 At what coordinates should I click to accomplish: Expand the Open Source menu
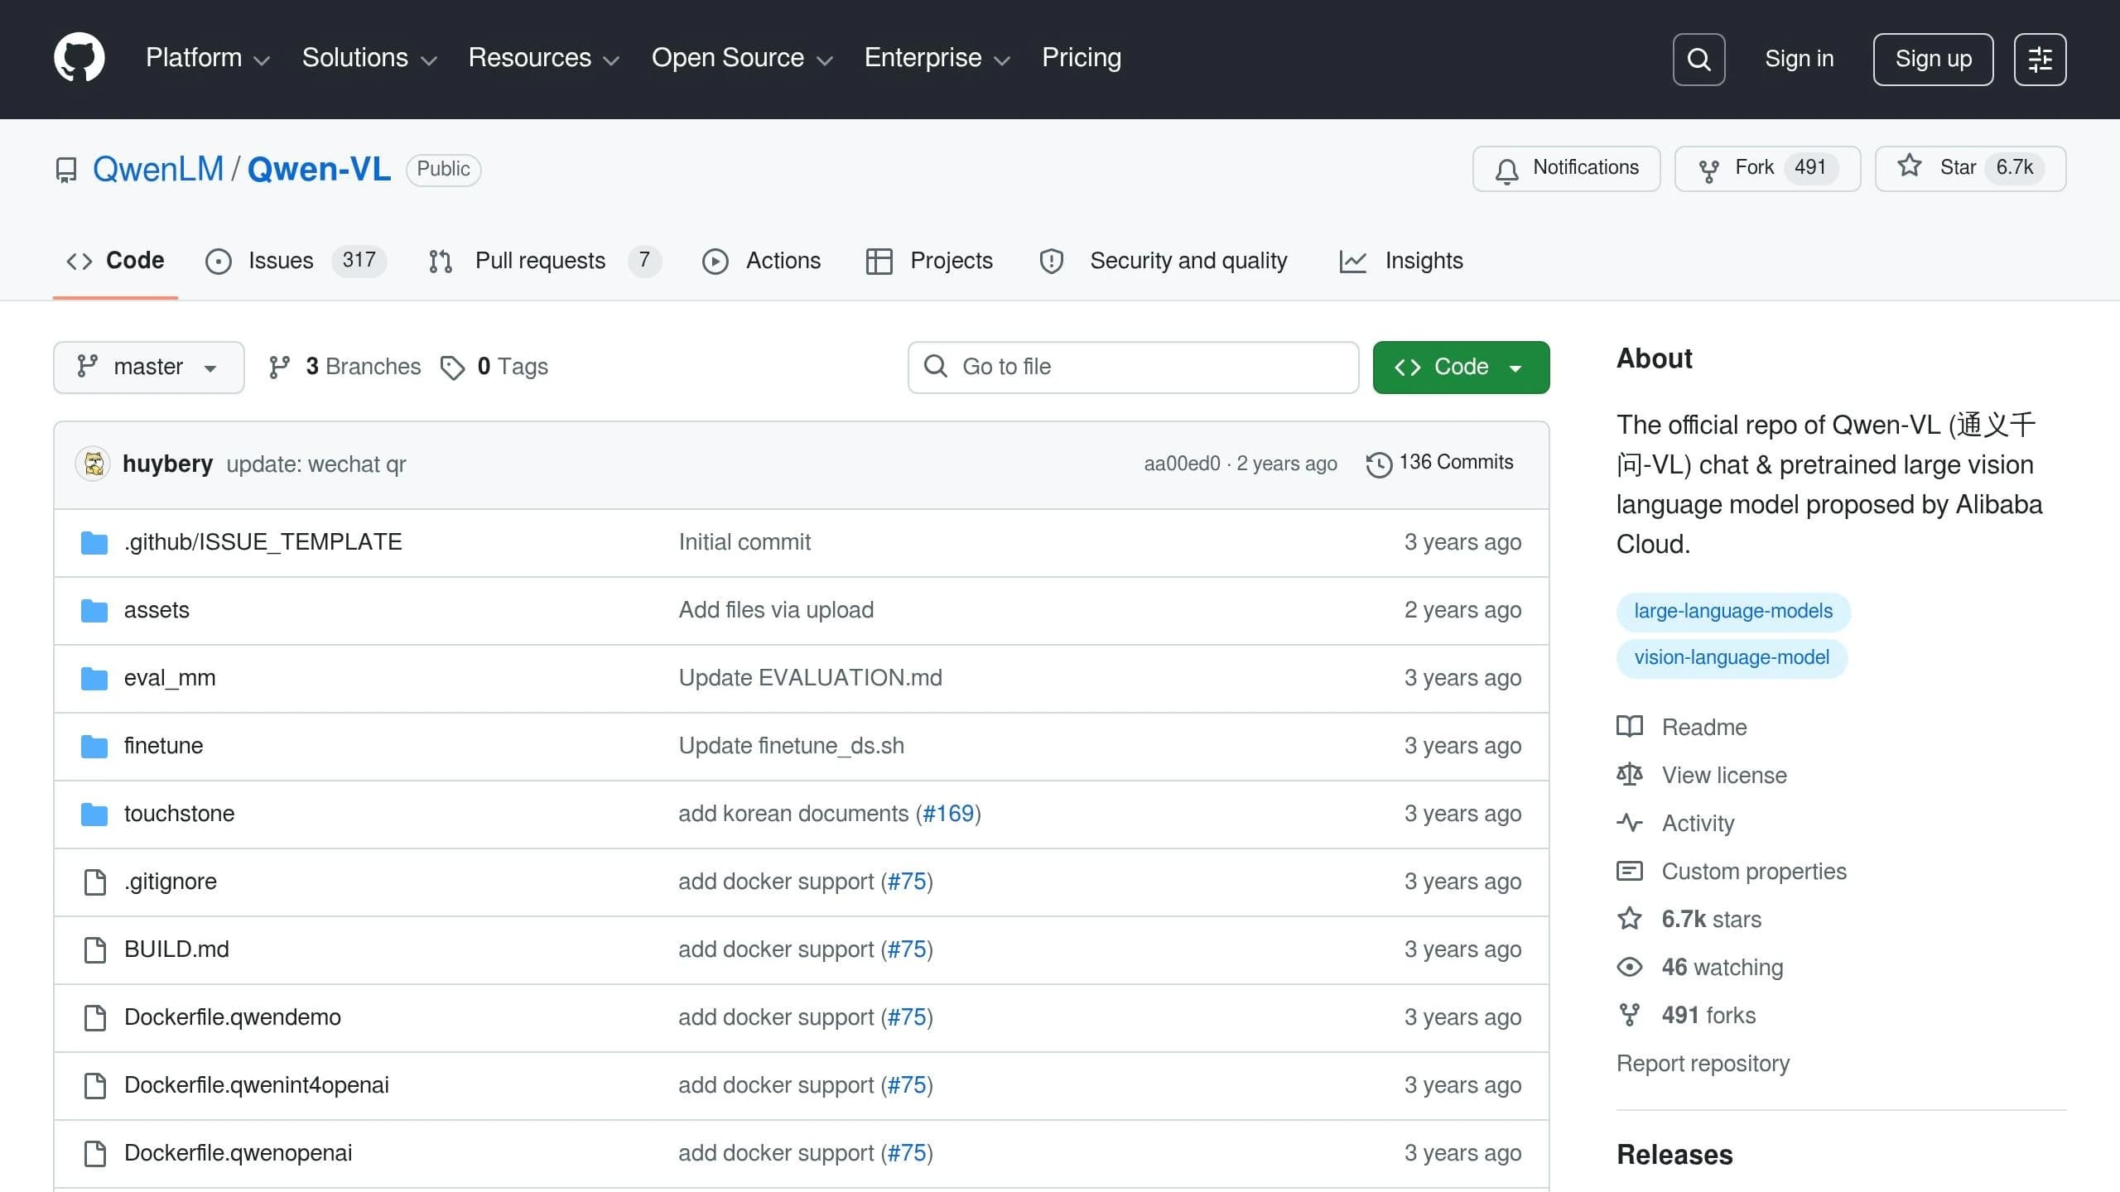[742, 58]
